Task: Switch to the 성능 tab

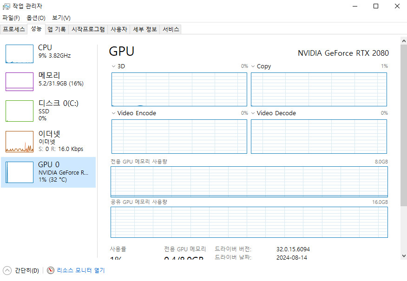Action: pos(36,29)
